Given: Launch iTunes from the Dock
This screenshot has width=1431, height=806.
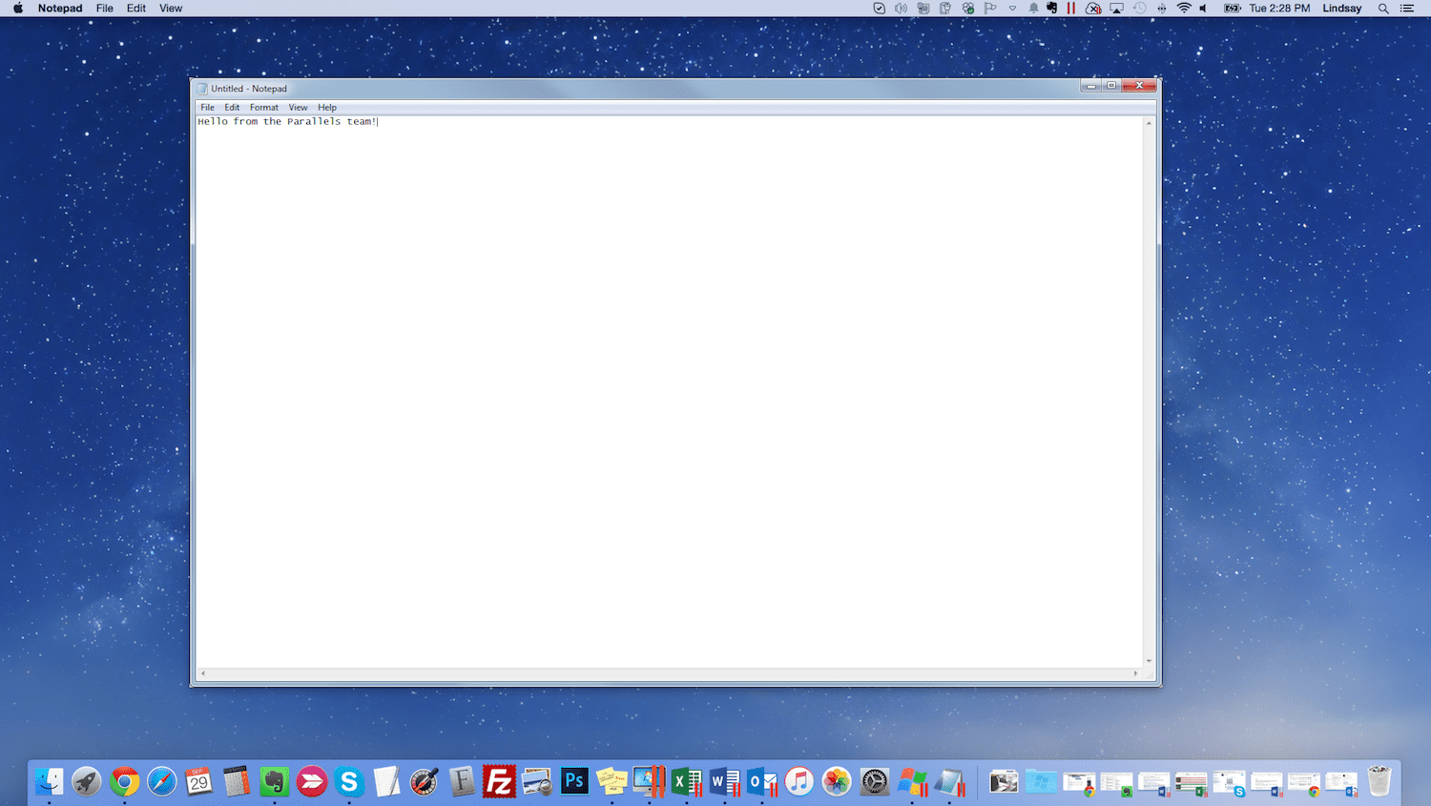Looking at the screenshot, I should (799, 782).
